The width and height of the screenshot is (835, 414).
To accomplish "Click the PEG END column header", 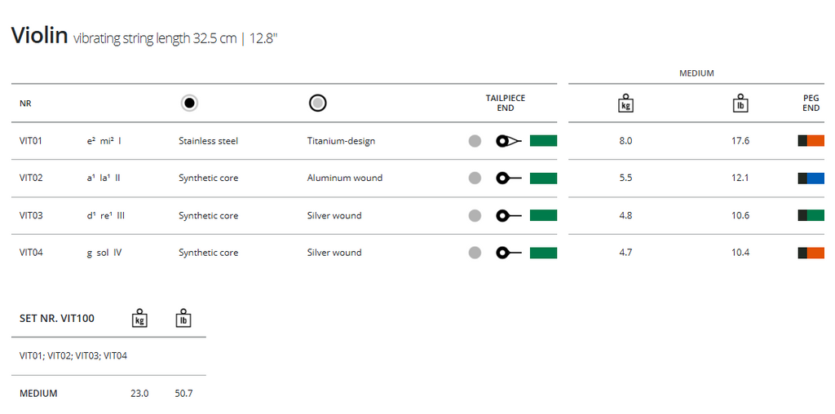I will 811,103.
